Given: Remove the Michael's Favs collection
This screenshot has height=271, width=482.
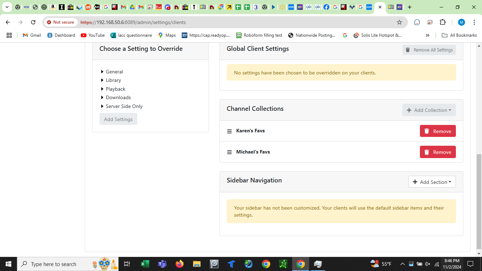Looking at the screenshot, I should point(438,152).
